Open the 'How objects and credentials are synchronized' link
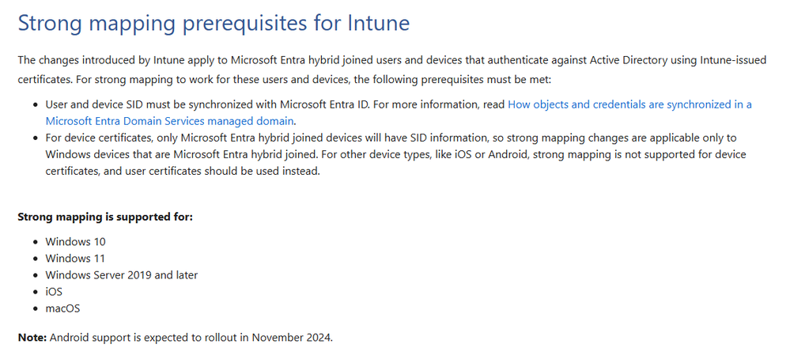The height and width of the screenshot is (348, 790). 629,104
